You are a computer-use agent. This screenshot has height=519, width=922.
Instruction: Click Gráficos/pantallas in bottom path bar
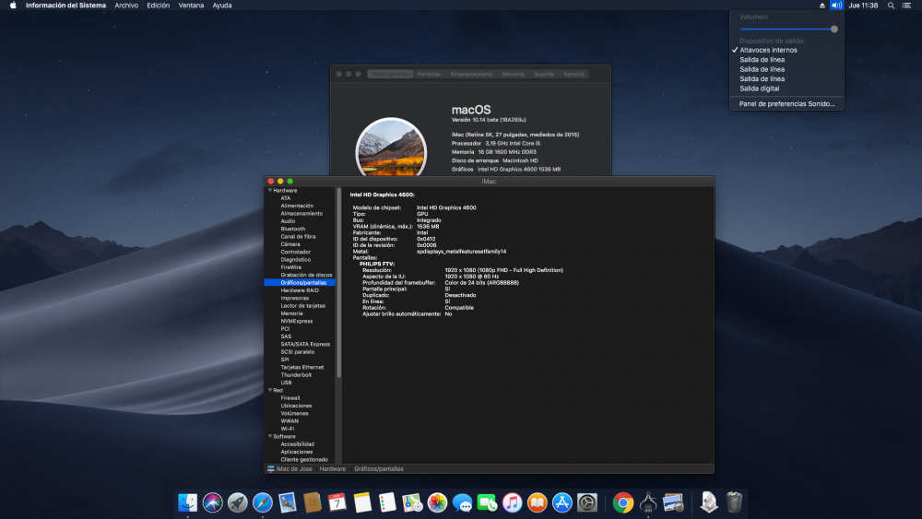[x=379, y=469]
